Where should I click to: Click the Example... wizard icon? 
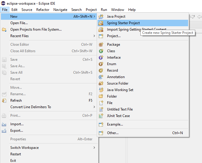[101, 124]
